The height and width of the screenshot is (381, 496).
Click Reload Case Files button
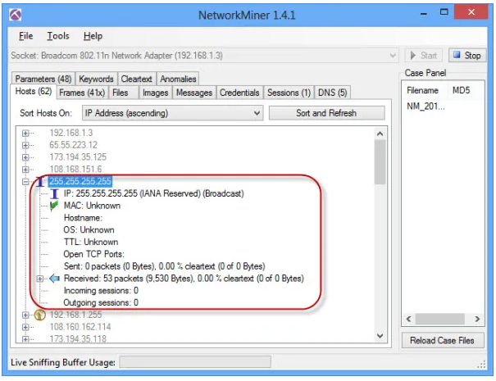pos(442,340)
